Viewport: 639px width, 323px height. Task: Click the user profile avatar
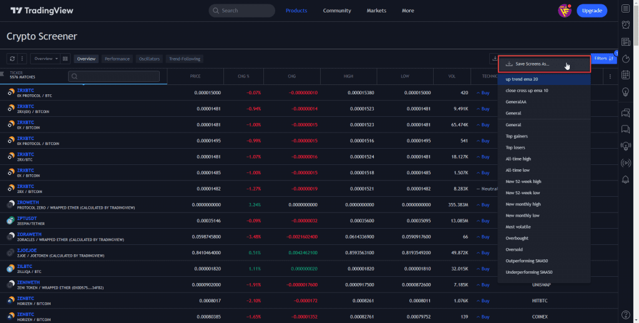[x=564, y=11]
